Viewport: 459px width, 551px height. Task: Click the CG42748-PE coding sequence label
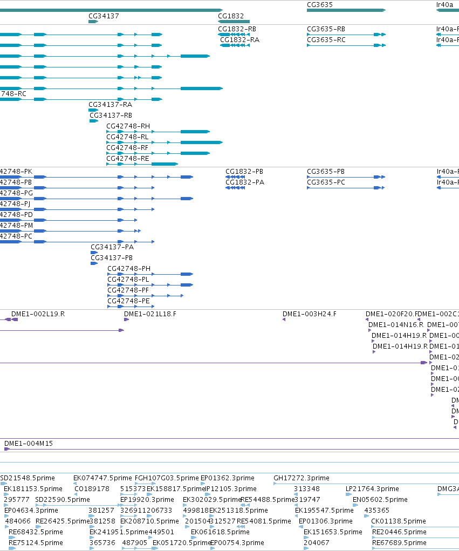128,301
